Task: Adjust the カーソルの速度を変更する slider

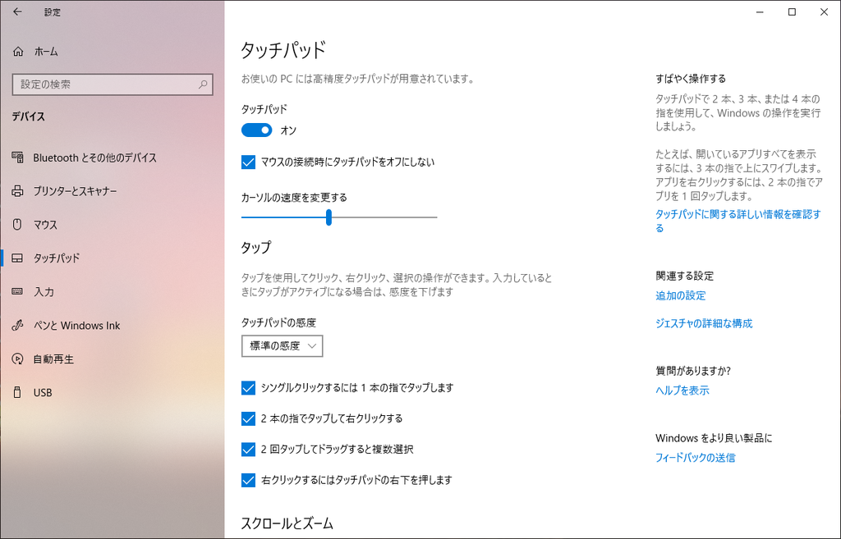Action: pyautogui.click(x=328, y=217)
